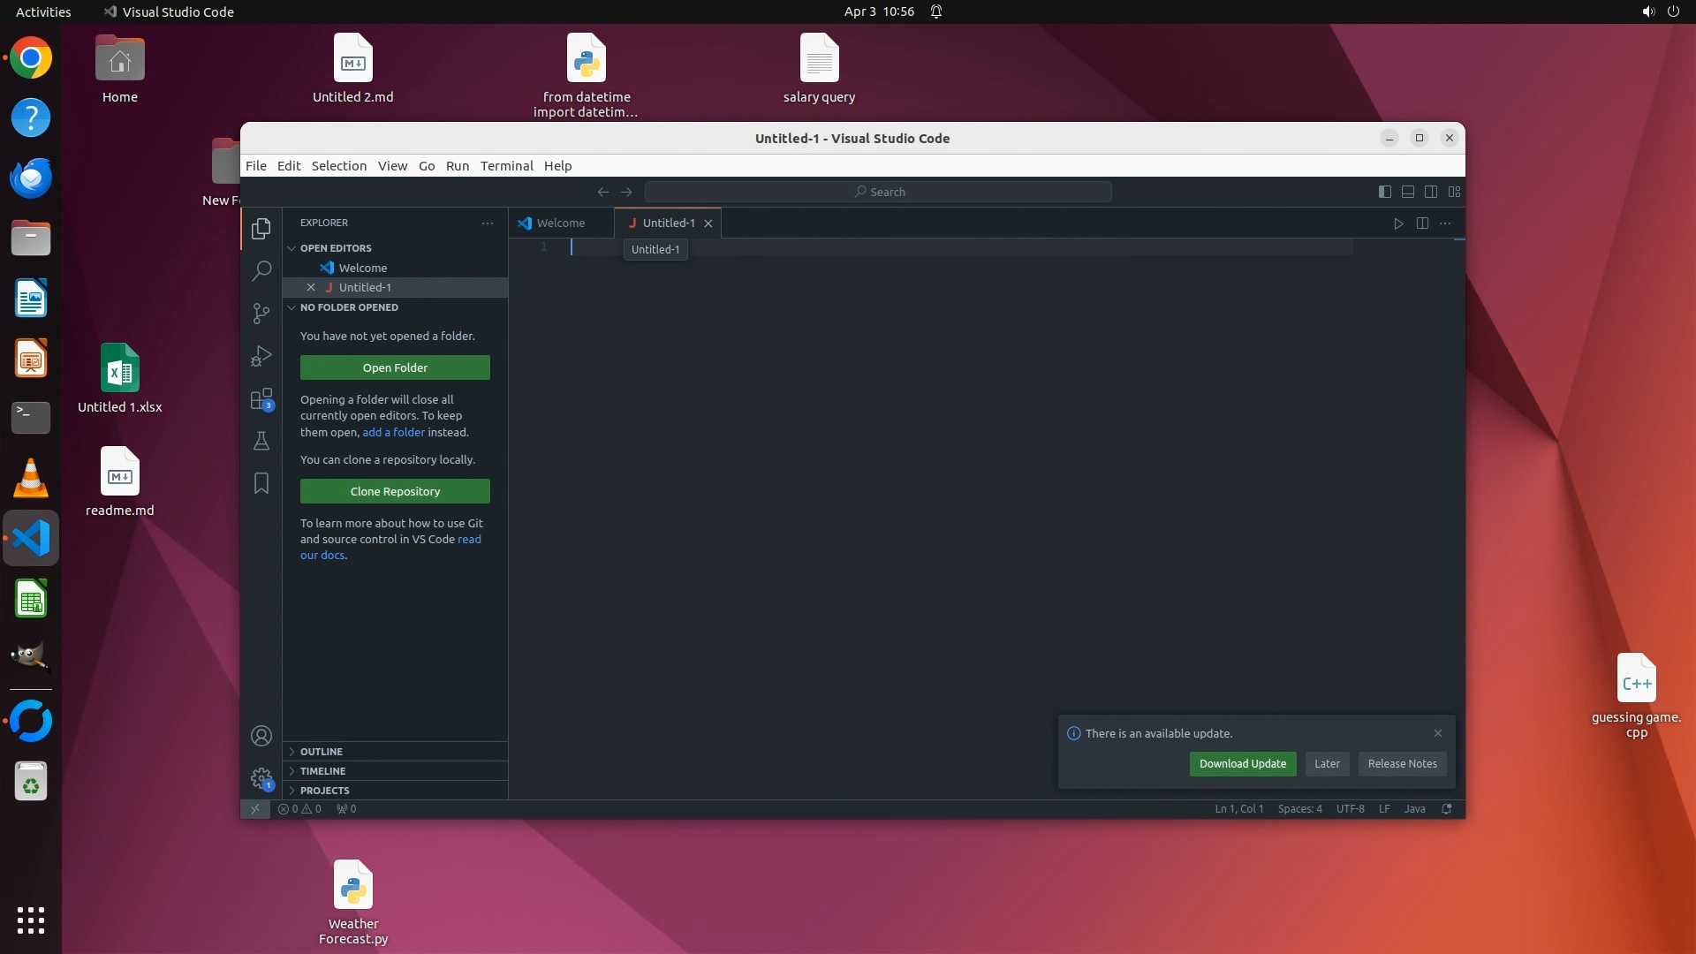Click the Download Update button
This screenshot has width=1696, height=954.
(x=1242, y=764)
